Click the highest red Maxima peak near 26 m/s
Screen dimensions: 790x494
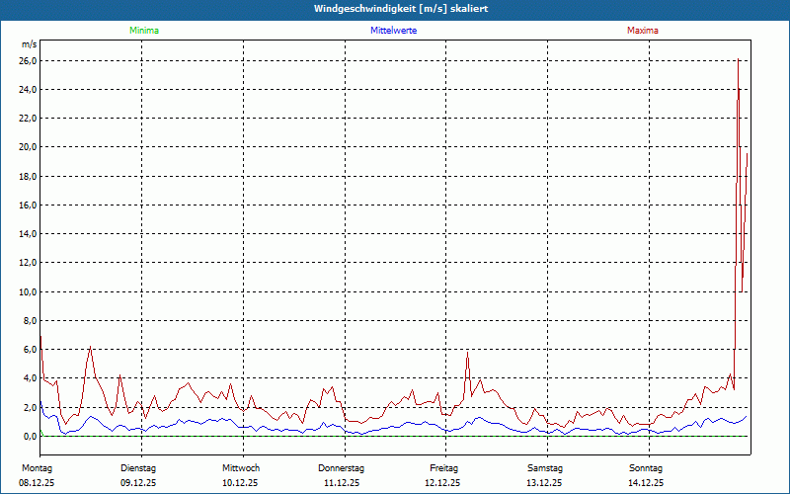(x=738, y=61)
